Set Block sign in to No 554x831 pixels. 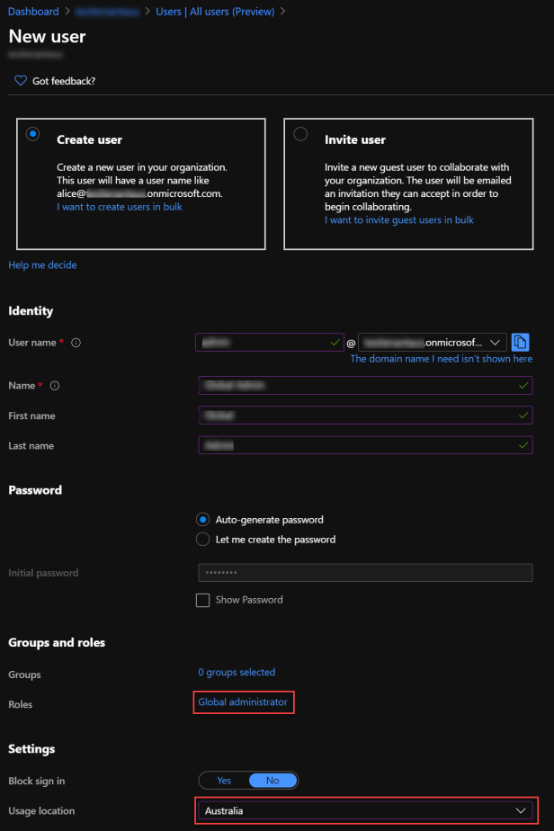[x=273, y=780]
